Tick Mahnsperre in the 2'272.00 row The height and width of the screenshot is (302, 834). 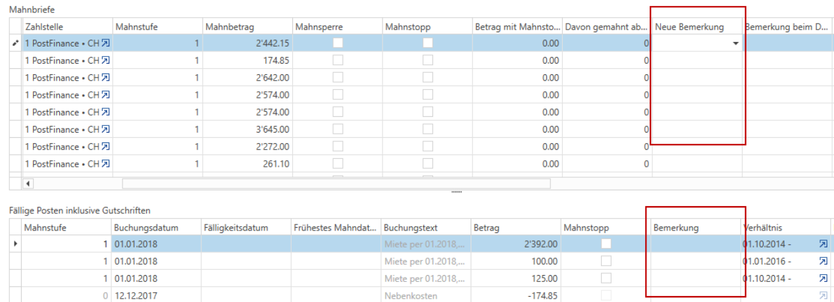coord(338,146)
